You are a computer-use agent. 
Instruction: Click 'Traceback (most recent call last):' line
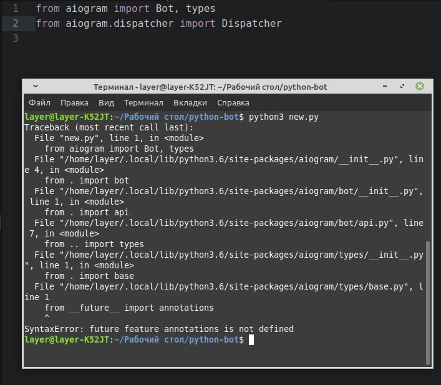[x=109, y=127]
